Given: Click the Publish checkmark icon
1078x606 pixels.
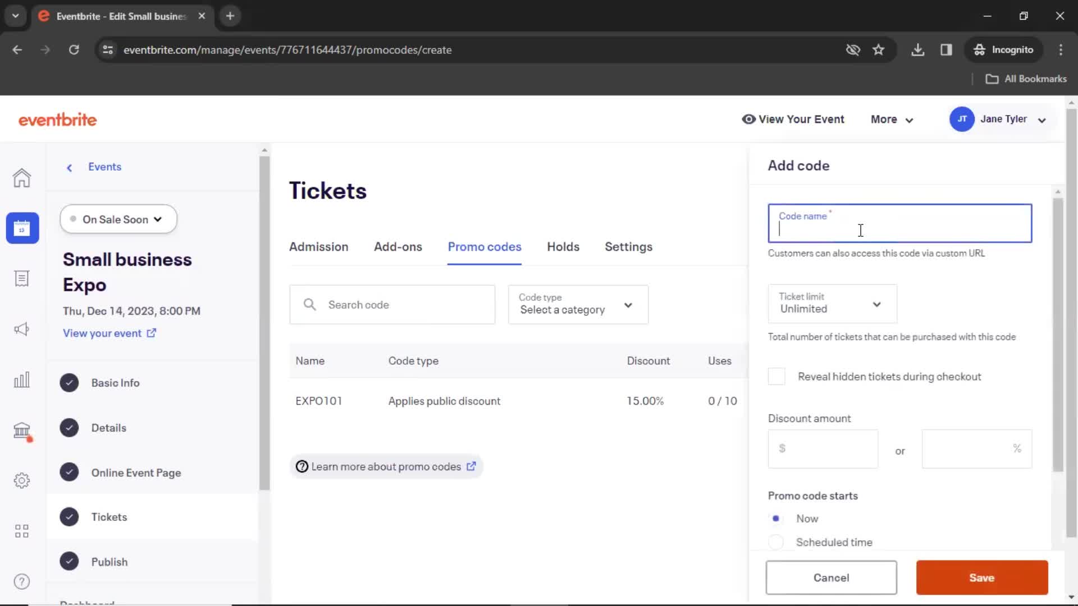Looking at the screenshot, I should coord(69,562).
